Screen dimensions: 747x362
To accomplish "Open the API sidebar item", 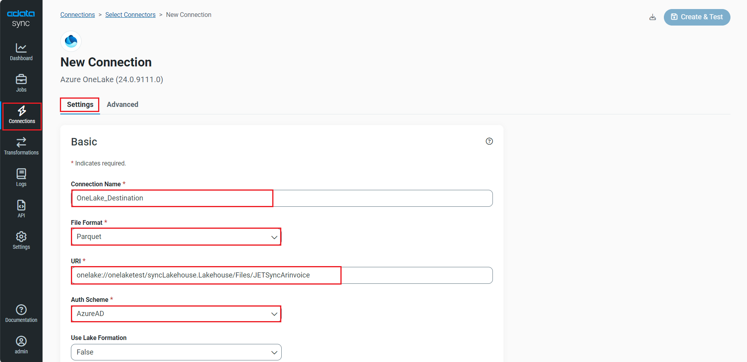I will click(21, 209).
